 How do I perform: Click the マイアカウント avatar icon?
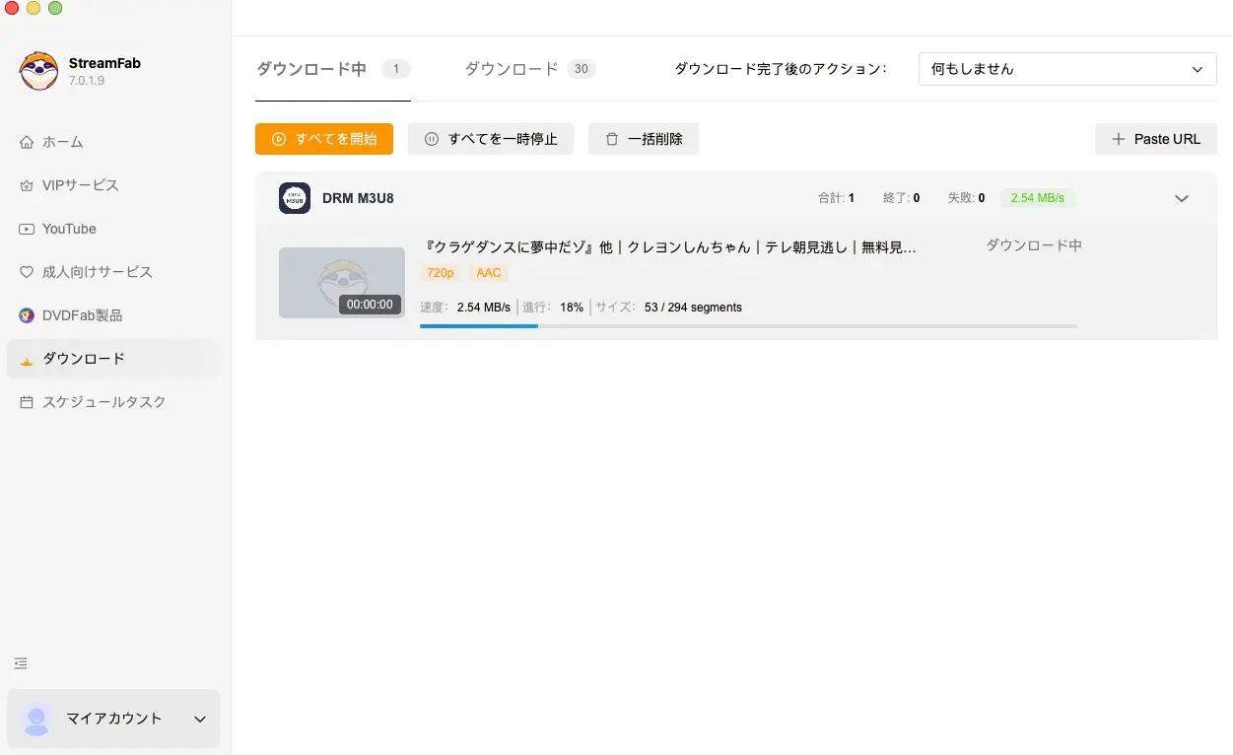37,719
